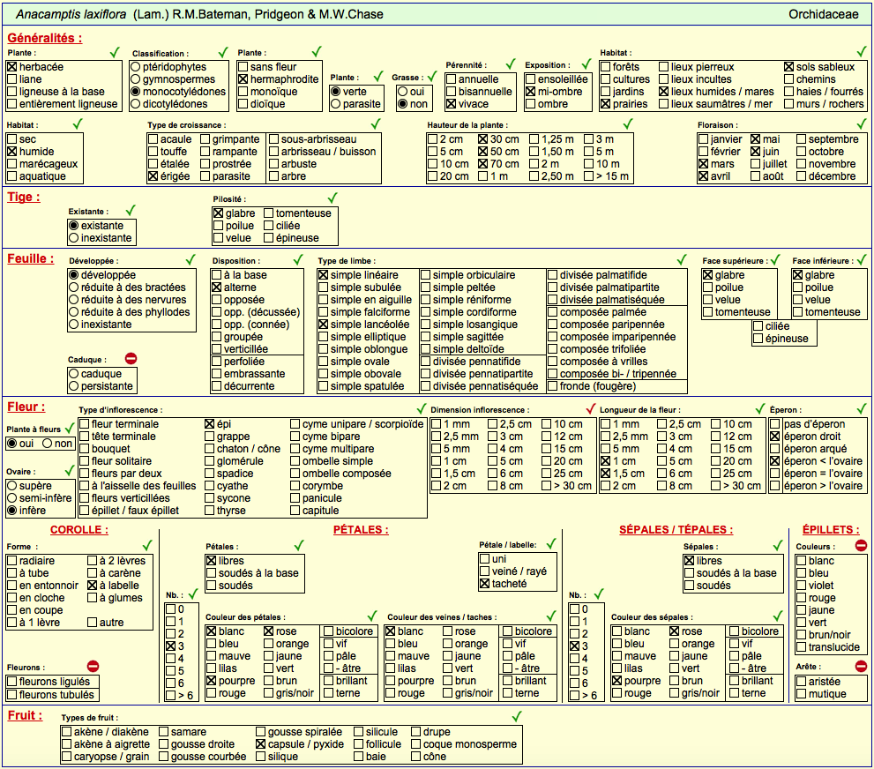Click the green check mark beside Ovaire
This screenshot has height=769, width=874.
pyautogui.click(x=70, y=470)
